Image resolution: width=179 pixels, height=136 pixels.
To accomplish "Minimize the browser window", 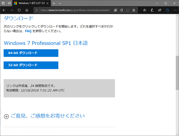I will (157, 3).
